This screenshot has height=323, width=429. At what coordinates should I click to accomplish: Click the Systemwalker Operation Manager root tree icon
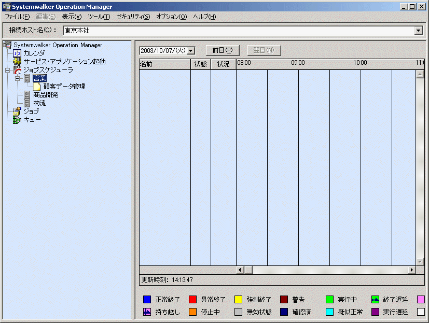(7, 45)
